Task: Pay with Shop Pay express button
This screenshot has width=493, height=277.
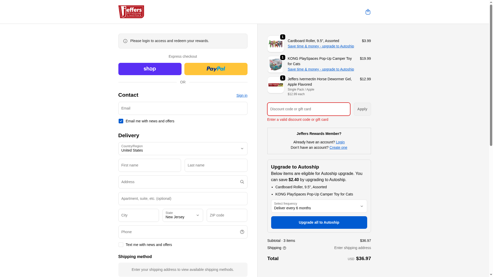Action: (x=150, y=69)
